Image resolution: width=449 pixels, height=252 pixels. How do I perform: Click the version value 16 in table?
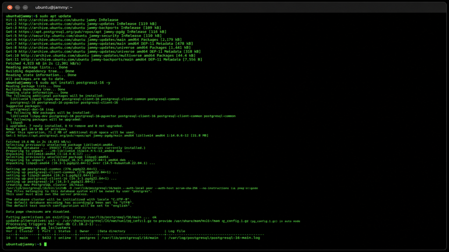8,238
